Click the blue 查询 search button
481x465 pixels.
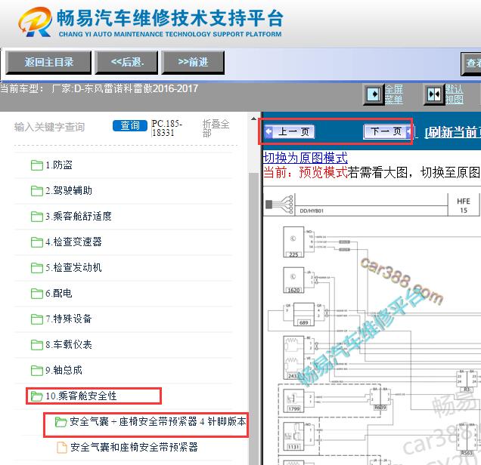coord(130,125)
